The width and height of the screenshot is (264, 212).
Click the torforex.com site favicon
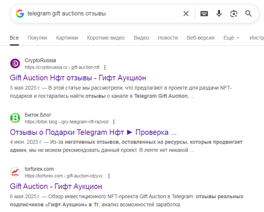tap(15, 172)
